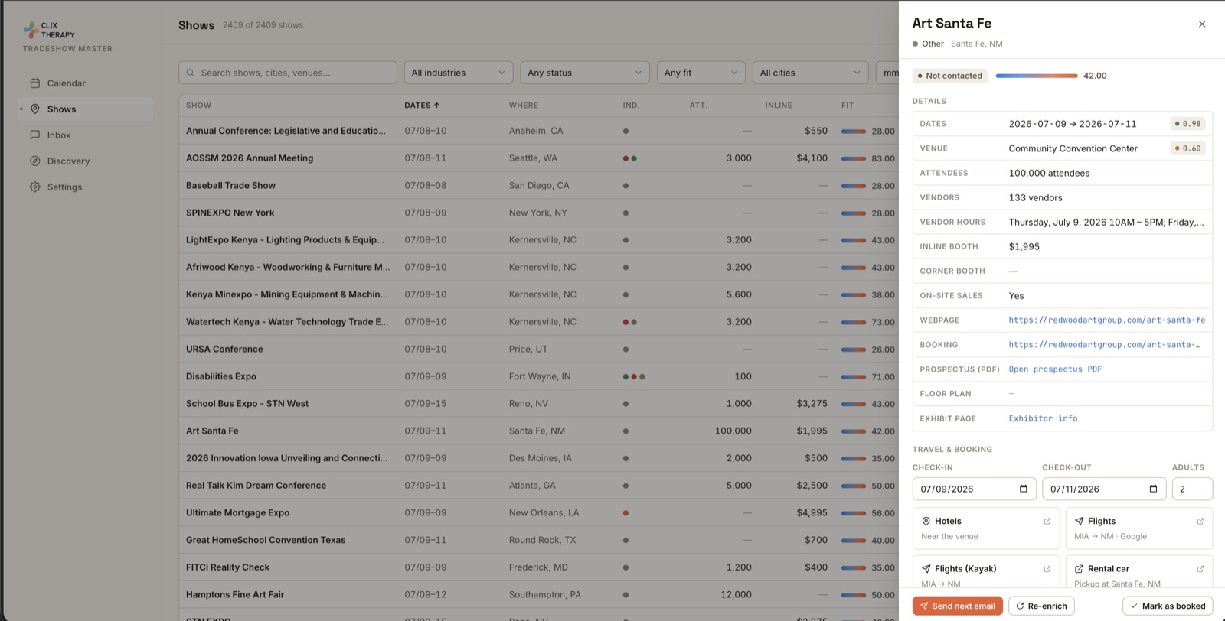
Task: Open the All cities dropdown
Action: point(810,73)
